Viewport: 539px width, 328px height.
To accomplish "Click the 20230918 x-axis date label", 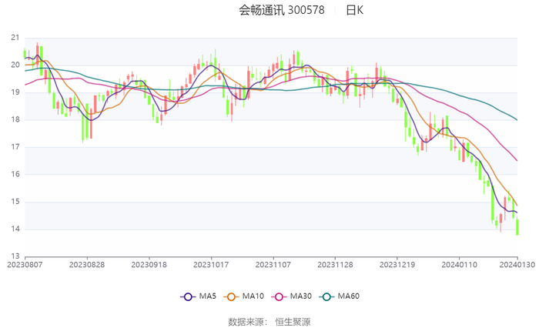I will 149,264.
